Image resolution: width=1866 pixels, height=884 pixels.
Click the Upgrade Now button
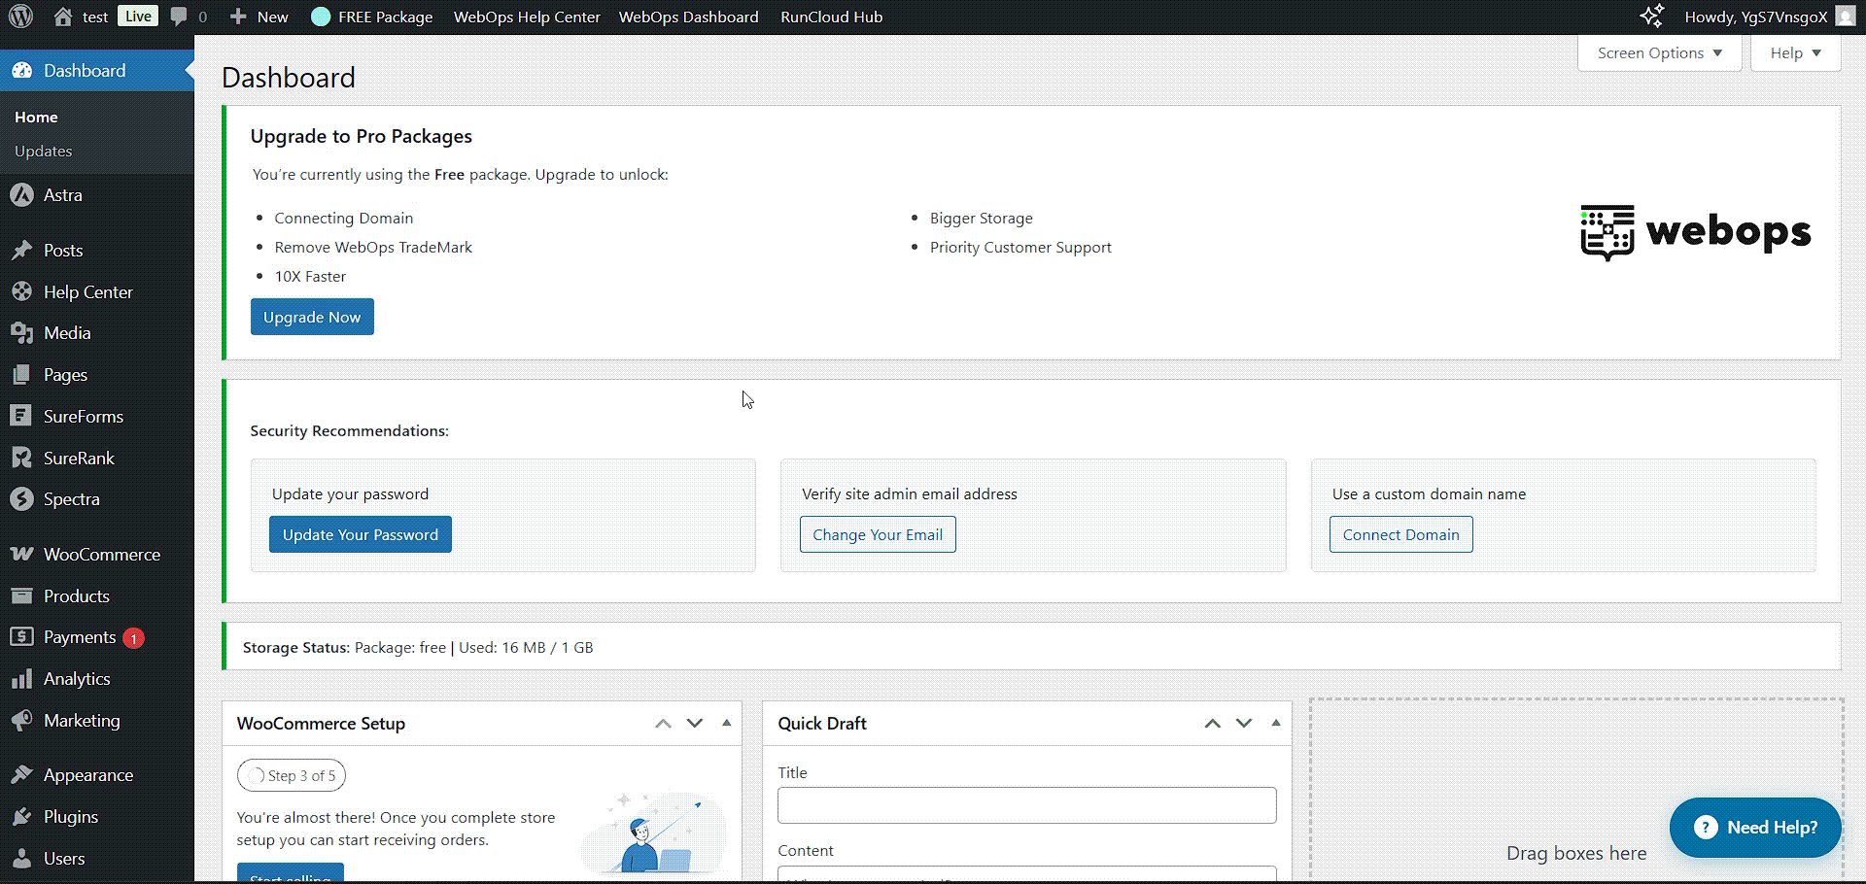(312, 317)
